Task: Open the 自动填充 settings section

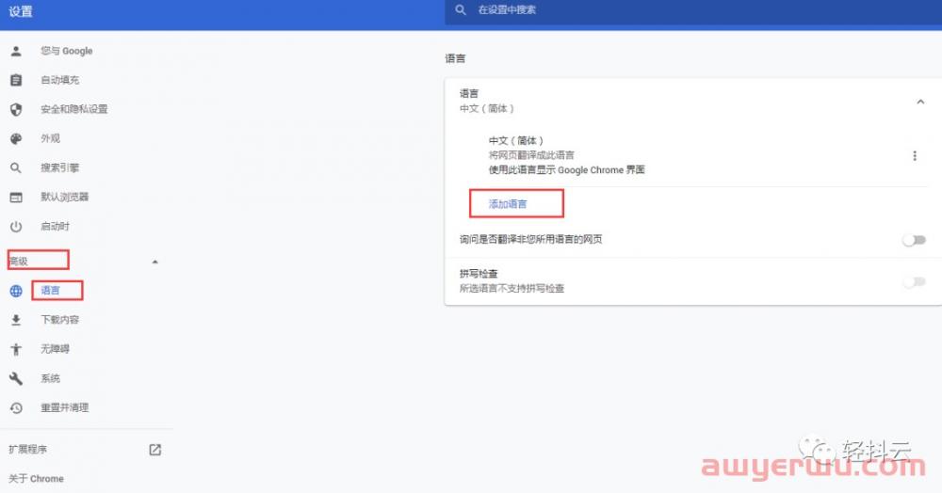Action: tap(60, 80)
